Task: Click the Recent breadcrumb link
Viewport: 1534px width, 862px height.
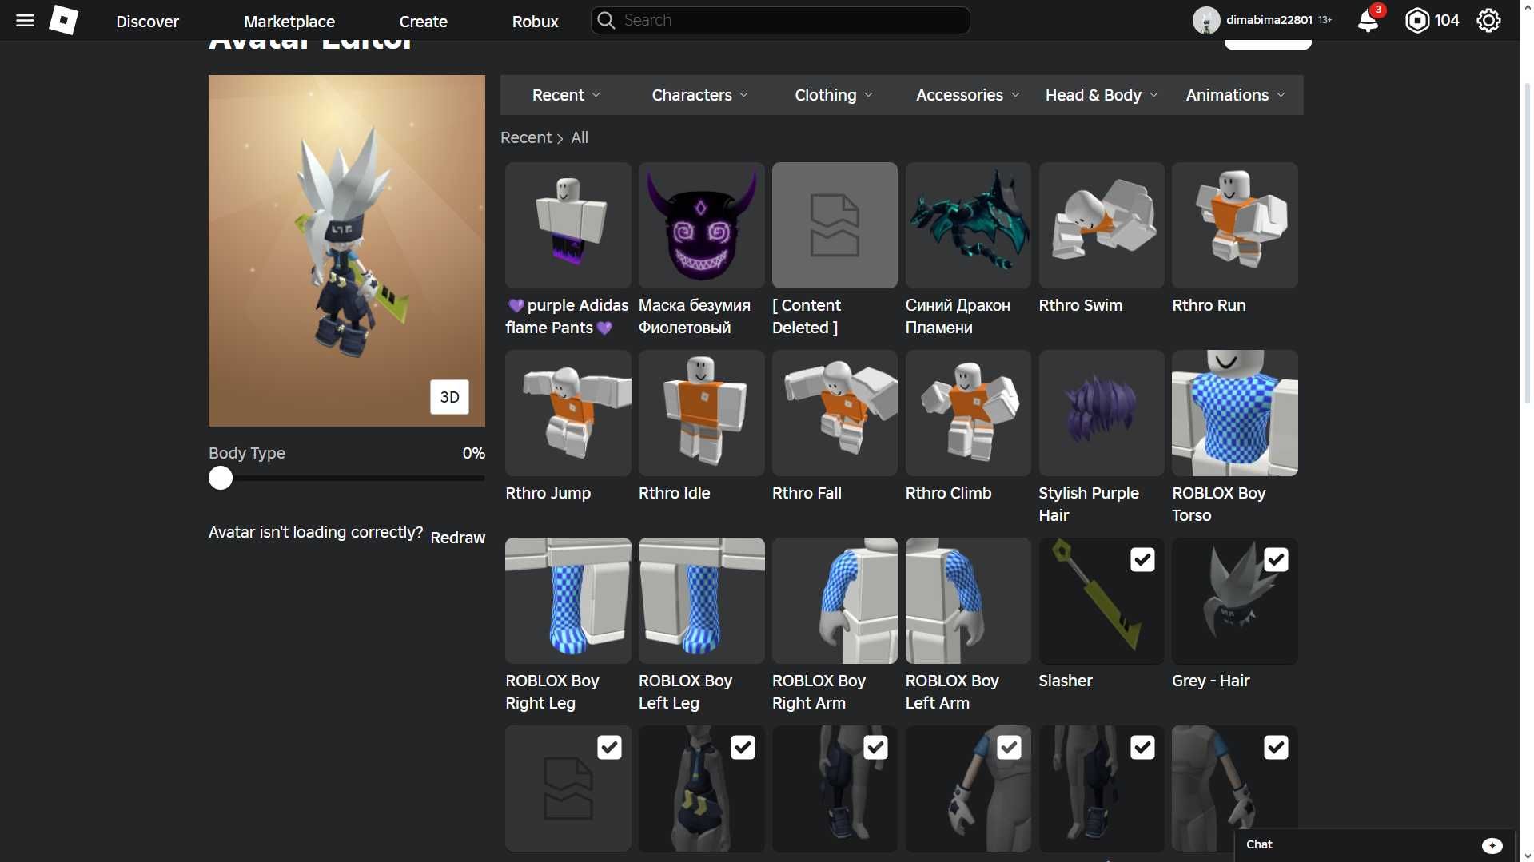Action: (526, 137)
